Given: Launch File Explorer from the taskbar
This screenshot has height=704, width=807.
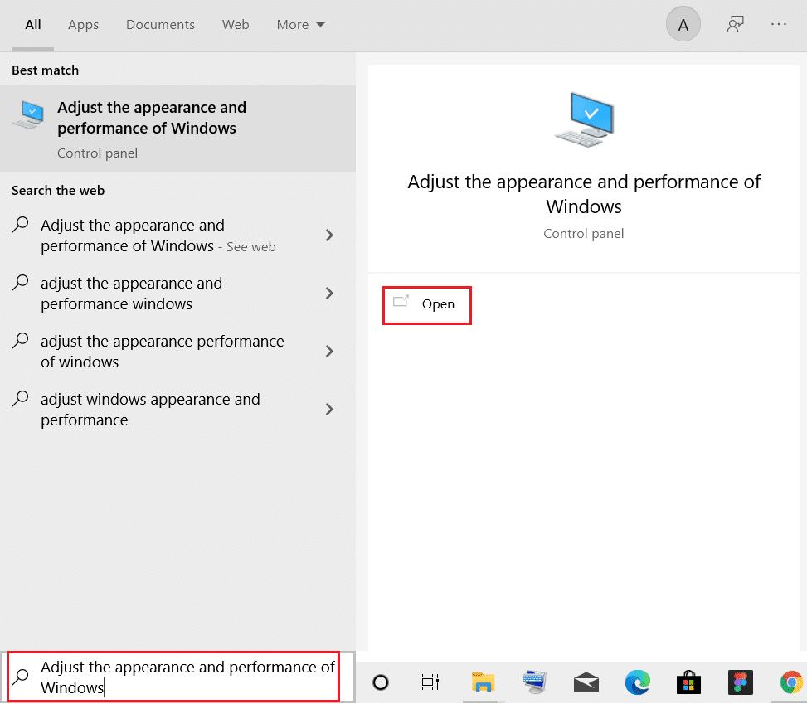Looking at the screenshot, I should (483, 682).
